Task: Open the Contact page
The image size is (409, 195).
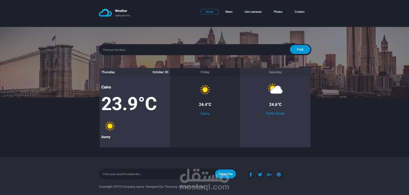Action: click(x=299, y=12)
